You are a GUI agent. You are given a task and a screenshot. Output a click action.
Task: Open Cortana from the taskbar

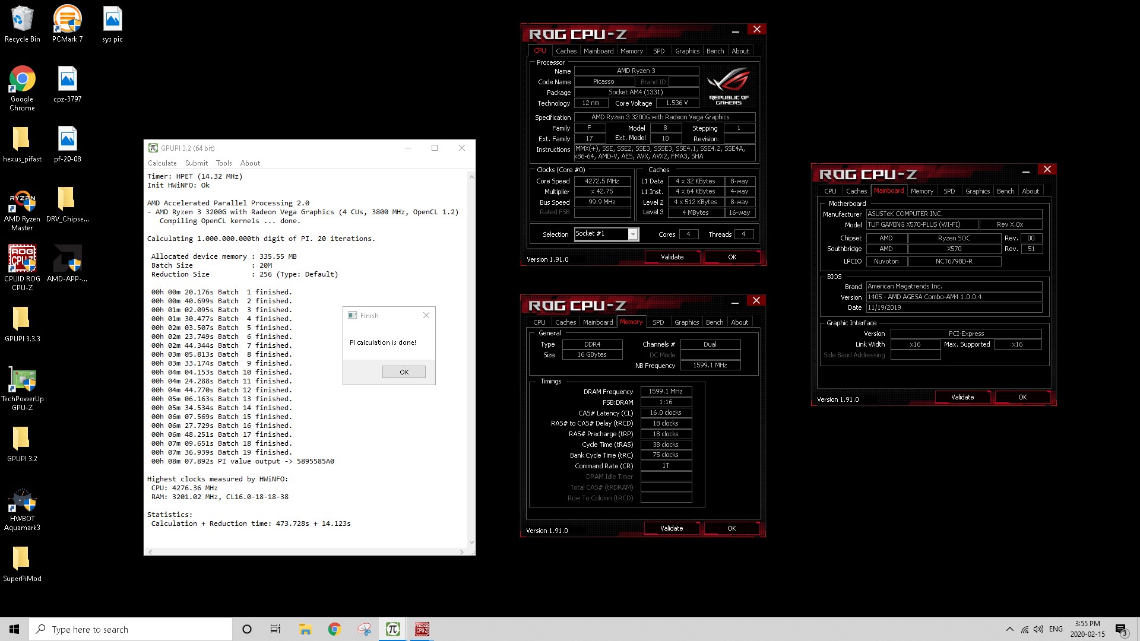247,629
